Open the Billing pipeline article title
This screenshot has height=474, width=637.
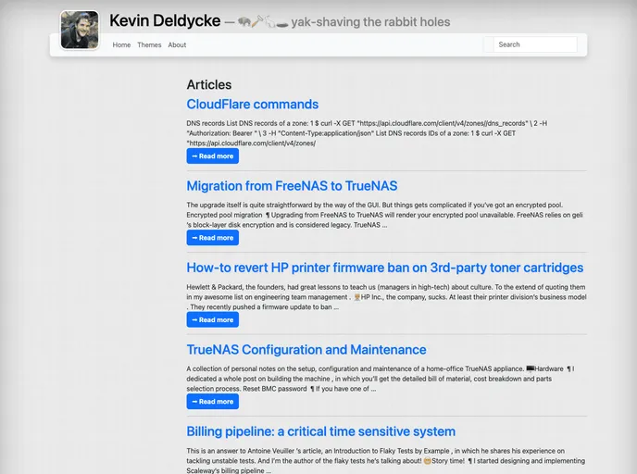pyautogui.click(x=321, y=431)
